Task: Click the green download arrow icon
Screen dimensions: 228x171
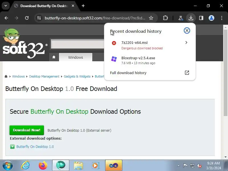Action: pos(12,146)
